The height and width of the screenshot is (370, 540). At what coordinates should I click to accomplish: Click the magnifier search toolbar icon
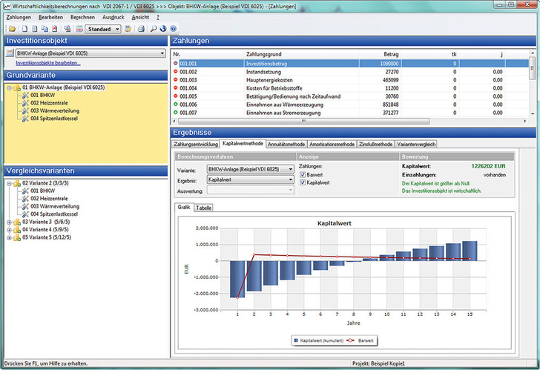pos(153,29)
